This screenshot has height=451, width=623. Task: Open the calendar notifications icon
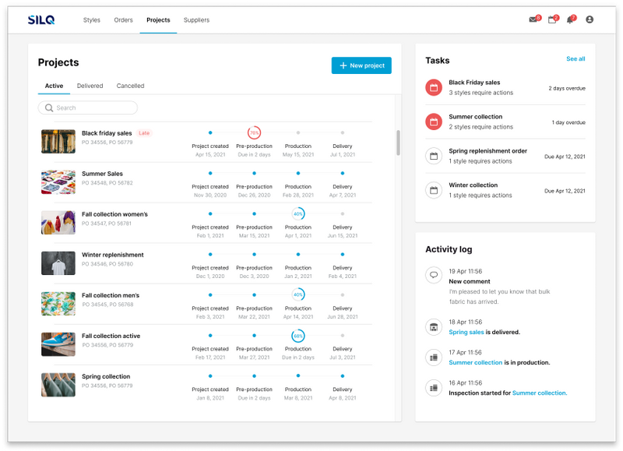tap(552, 19)
